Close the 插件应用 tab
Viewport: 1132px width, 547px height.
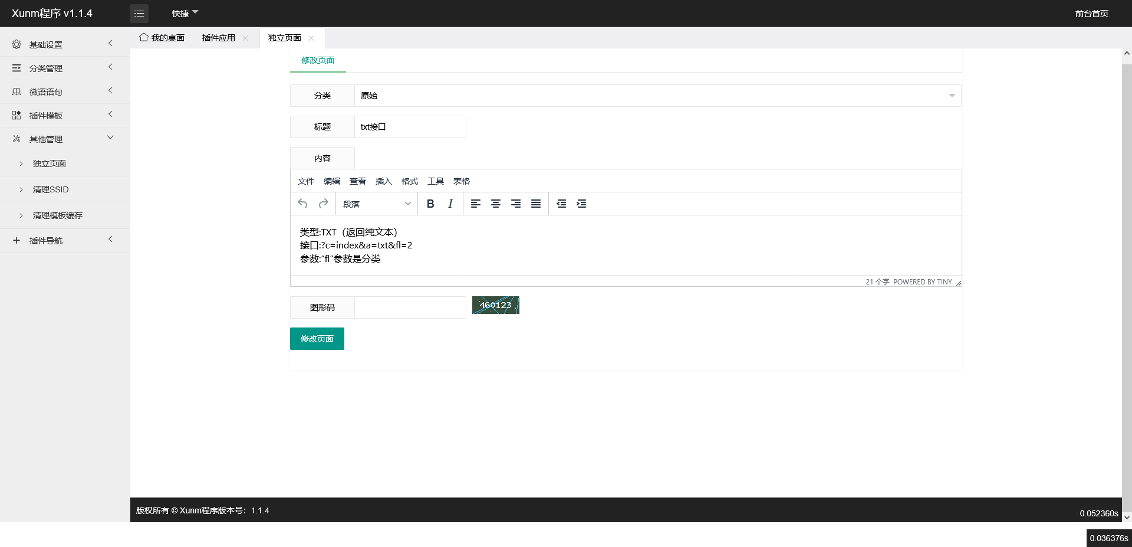245,38
